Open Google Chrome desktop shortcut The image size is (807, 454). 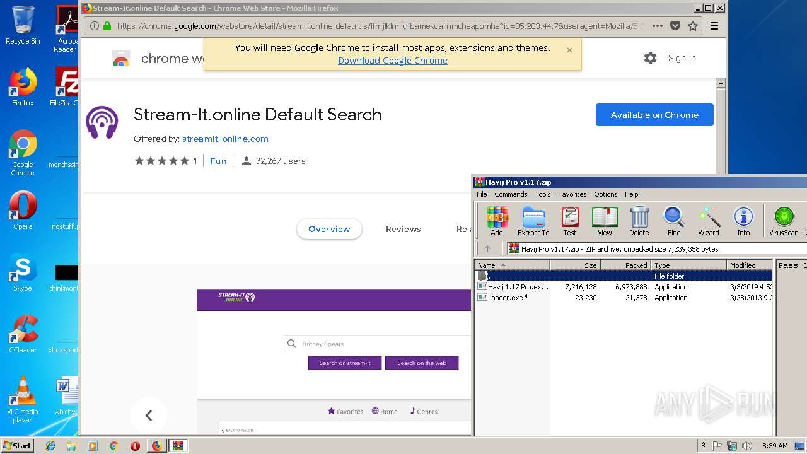[23, 153]
